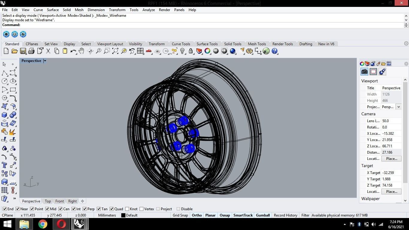Click the four viewports layout icon
409x230 pixels.
pos(140,51)
